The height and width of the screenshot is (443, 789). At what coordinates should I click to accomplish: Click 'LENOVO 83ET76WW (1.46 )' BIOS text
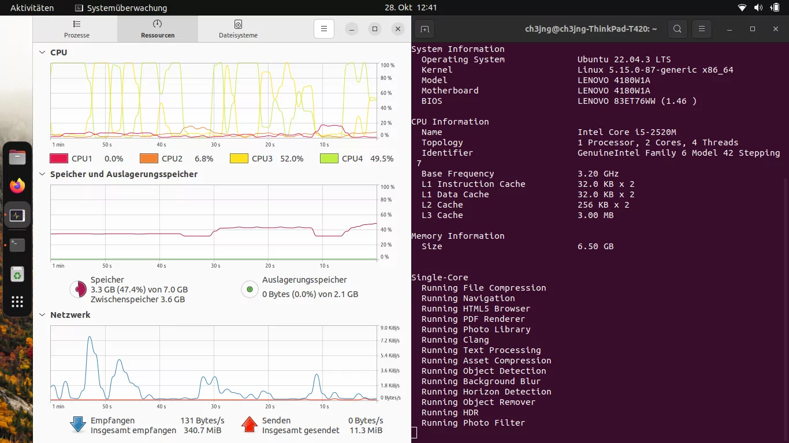tap(637, 101)
